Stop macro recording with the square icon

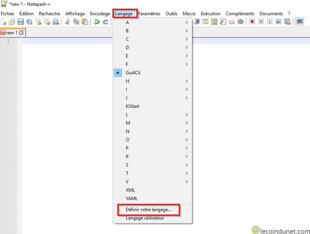261,22
